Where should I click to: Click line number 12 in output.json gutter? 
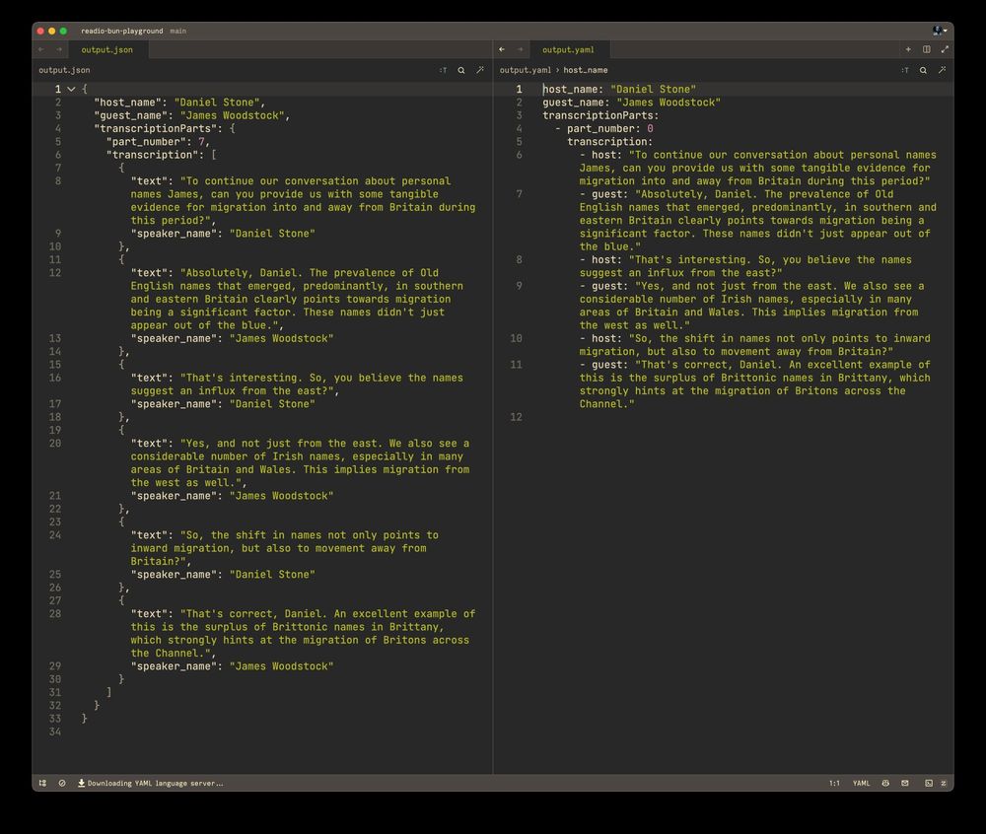(x=55, y=273)
